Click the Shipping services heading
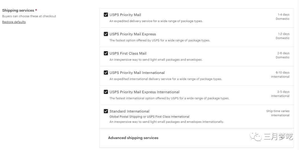Viewport: 303px width, 150px height. coord(18,10)
